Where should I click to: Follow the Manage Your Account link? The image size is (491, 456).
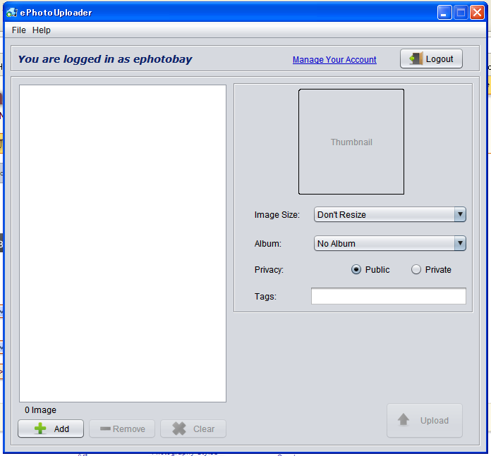(334, 60)
